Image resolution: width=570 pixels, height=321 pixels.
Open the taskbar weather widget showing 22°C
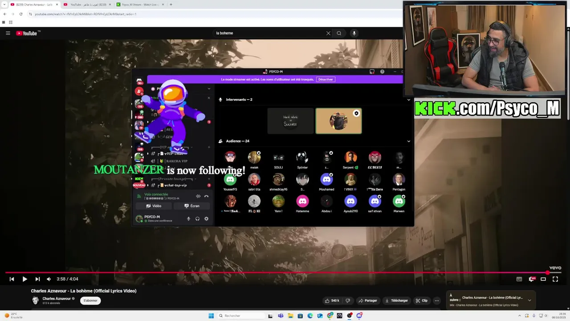pos(13,316)
